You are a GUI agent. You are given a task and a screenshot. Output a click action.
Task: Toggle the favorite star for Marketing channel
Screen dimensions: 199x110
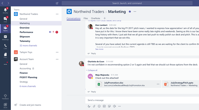coord(130,12)
